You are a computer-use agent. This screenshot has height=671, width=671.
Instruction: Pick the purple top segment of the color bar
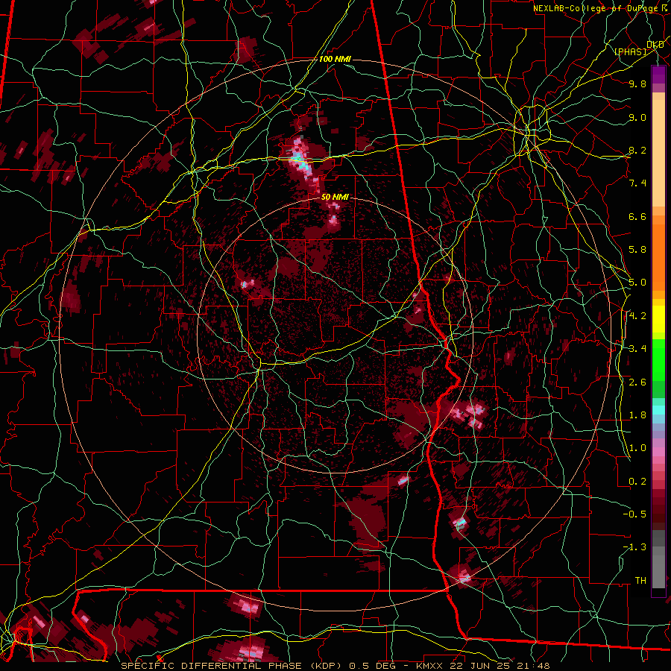[658, 75]
